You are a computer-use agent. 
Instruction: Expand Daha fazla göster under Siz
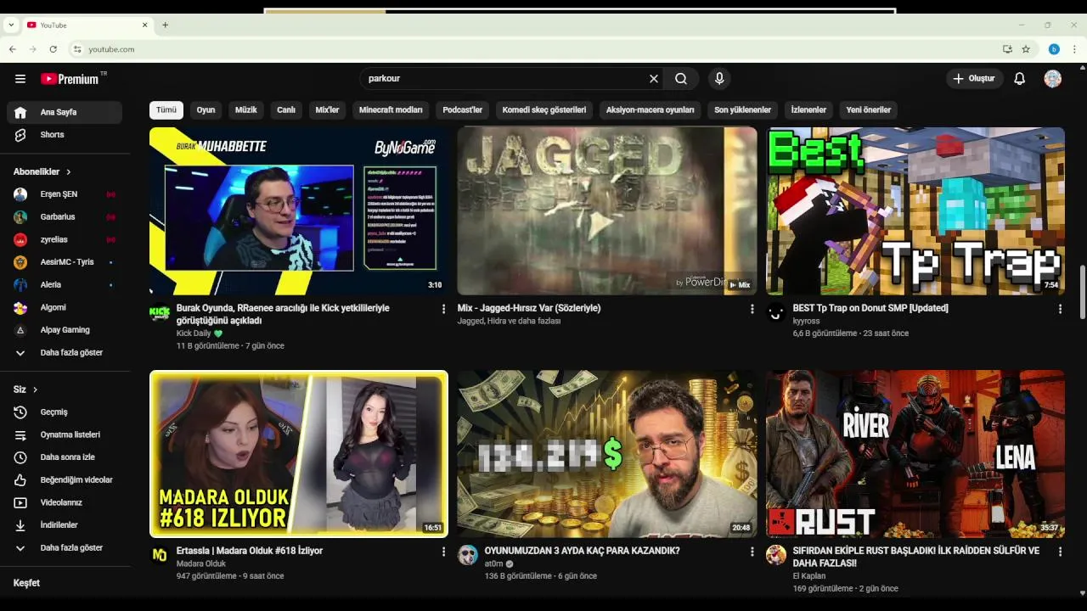(65, 548)
